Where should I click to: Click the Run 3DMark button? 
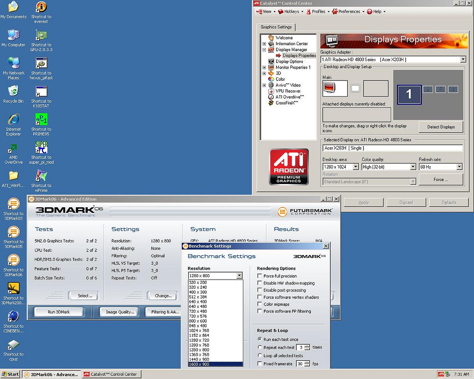pyautogui.click(x=58, y=312)
